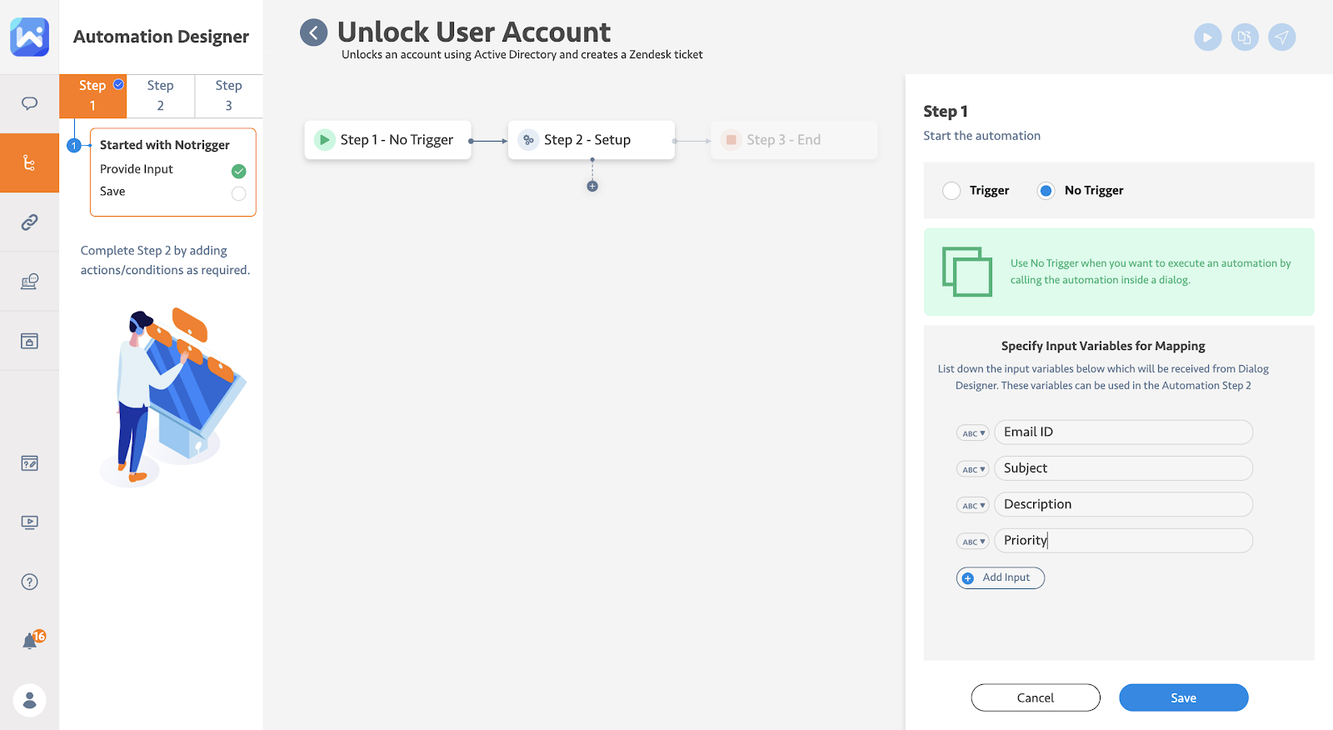Select the Trigger radio button

click(x=951, y=191)
